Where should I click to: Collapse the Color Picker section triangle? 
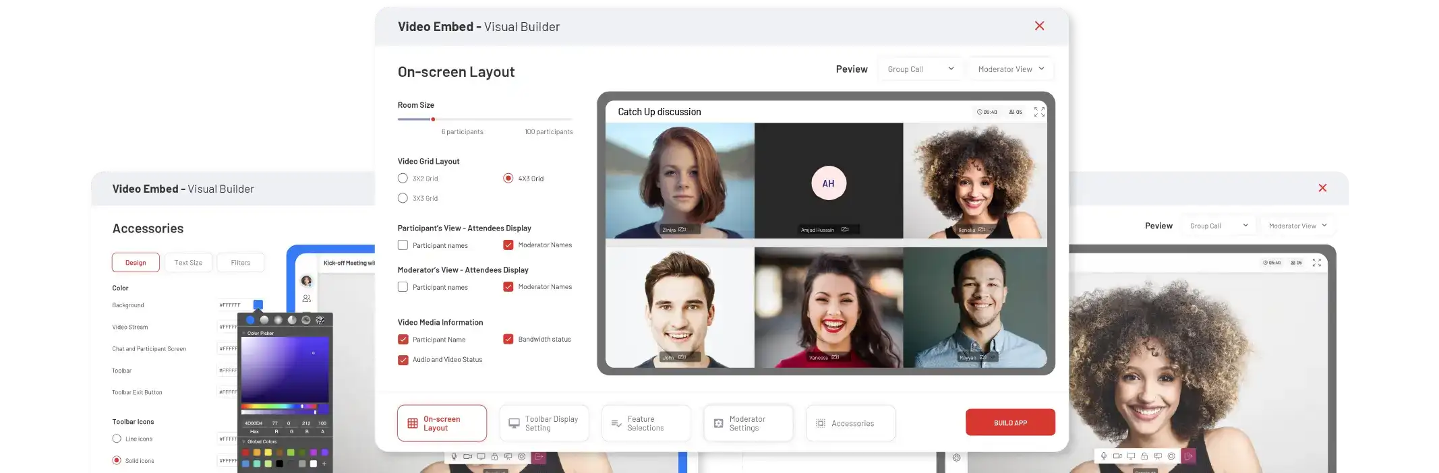point(243,333)
